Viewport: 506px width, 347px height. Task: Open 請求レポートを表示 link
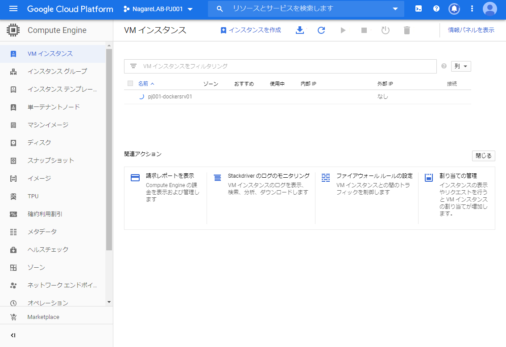(x=170, y=176)
